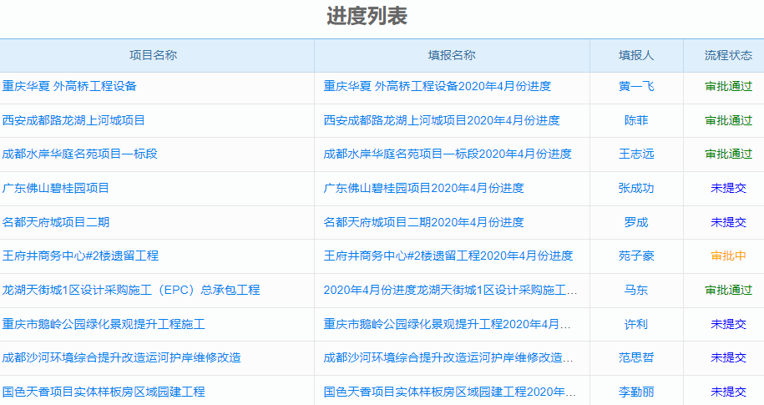Image resolution: width=764 pixels, height=405 pixels.
Task: Open project 成都水岸华庭名苑项目一标段
Action: (80, 154)
